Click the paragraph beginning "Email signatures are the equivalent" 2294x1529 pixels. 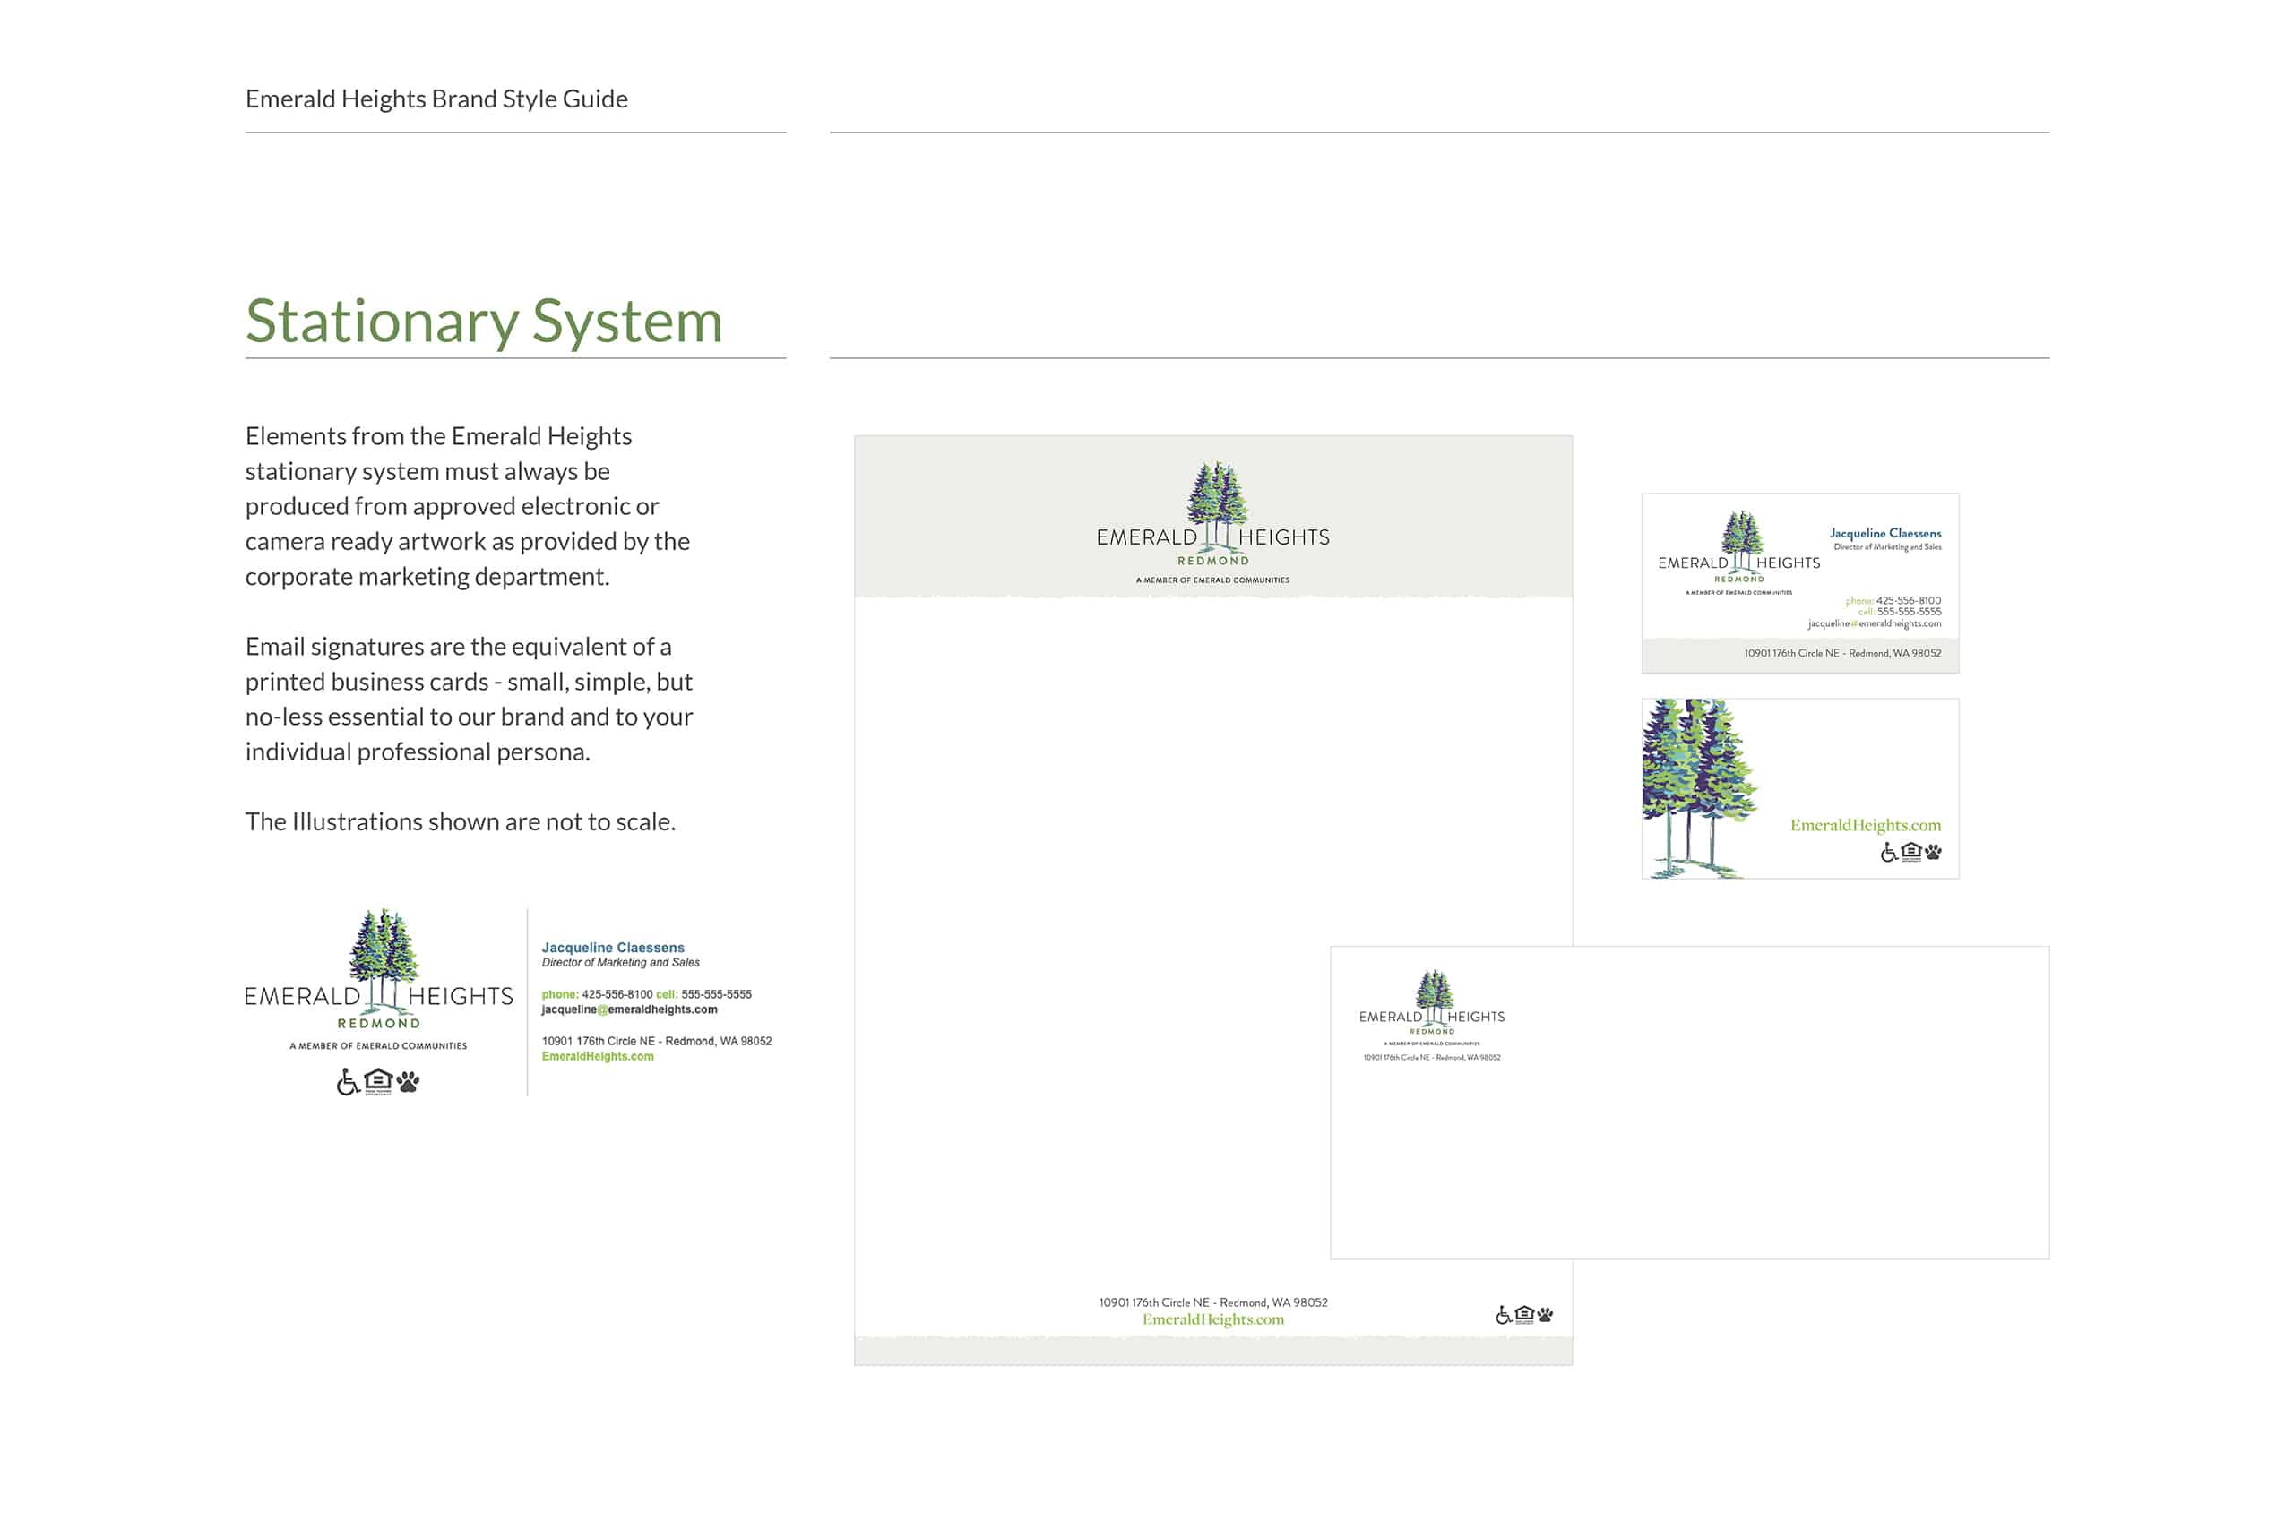tap(470, 700)
